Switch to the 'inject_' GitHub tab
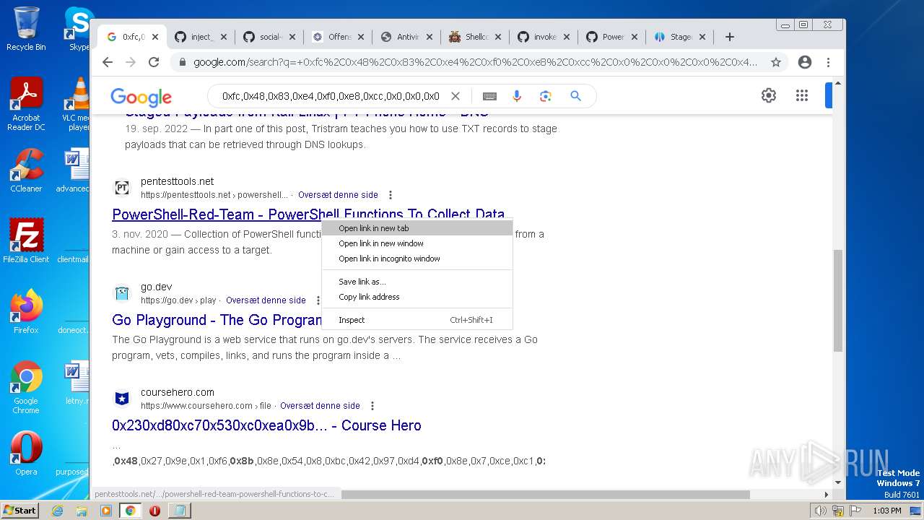 click(200, 37)
